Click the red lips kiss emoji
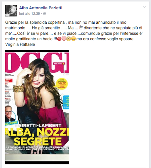This screenshot has width=151, height=168. (x=59, y=39)
